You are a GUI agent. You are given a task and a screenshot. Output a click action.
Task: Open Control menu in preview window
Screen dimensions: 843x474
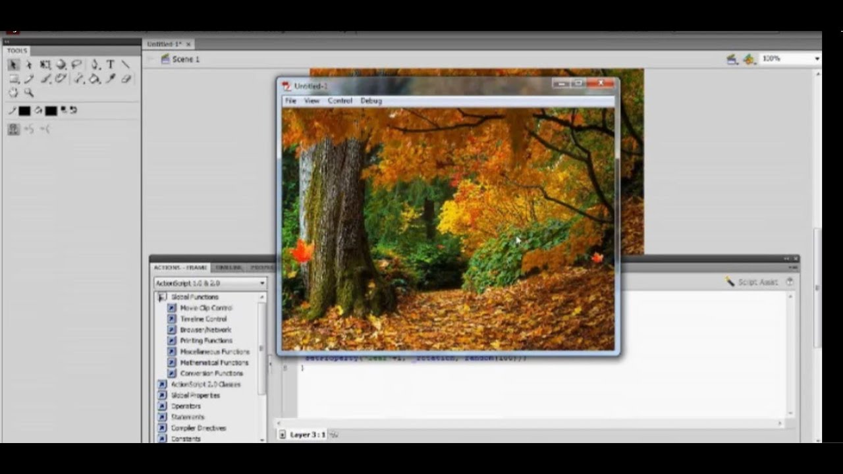pyautogui.click(x=340, y=101)
